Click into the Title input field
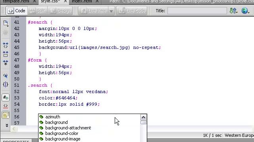Viewport: 254px width, 142px height. pos(197,11)
